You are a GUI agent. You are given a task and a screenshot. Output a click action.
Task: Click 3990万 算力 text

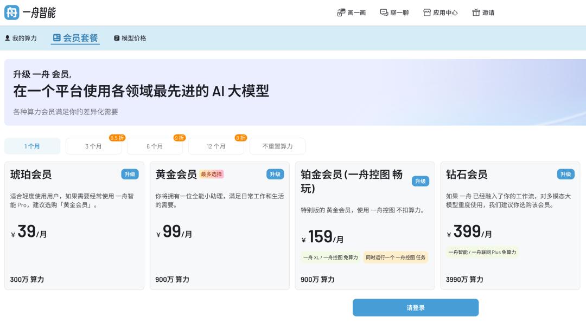(x=464, y=279)
